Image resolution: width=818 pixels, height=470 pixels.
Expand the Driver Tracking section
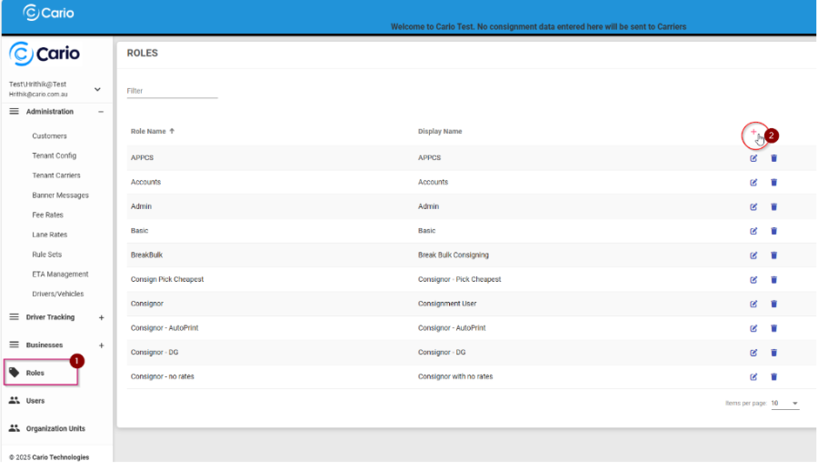point(101,317)
